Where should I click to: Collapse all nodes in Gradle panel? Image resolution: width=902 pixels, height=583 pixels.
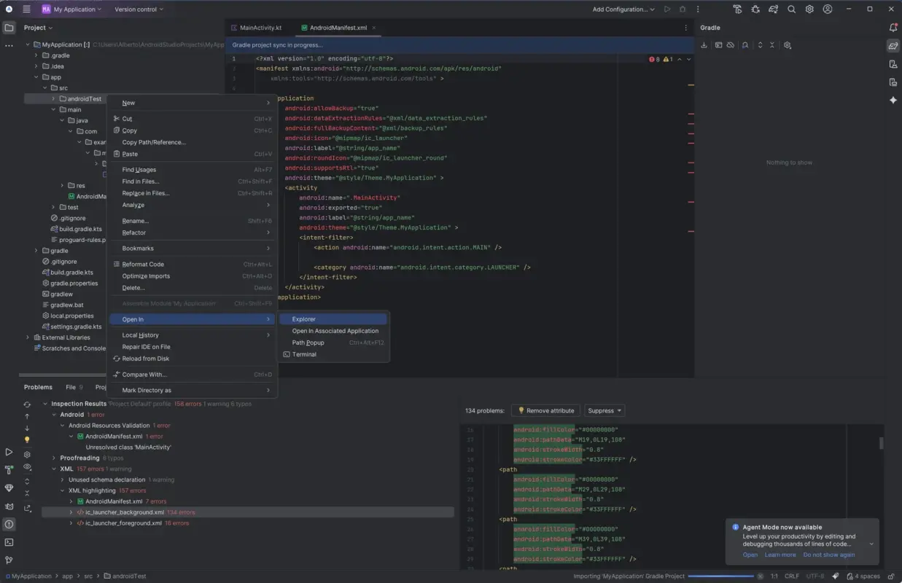click(x=771, y=44)
